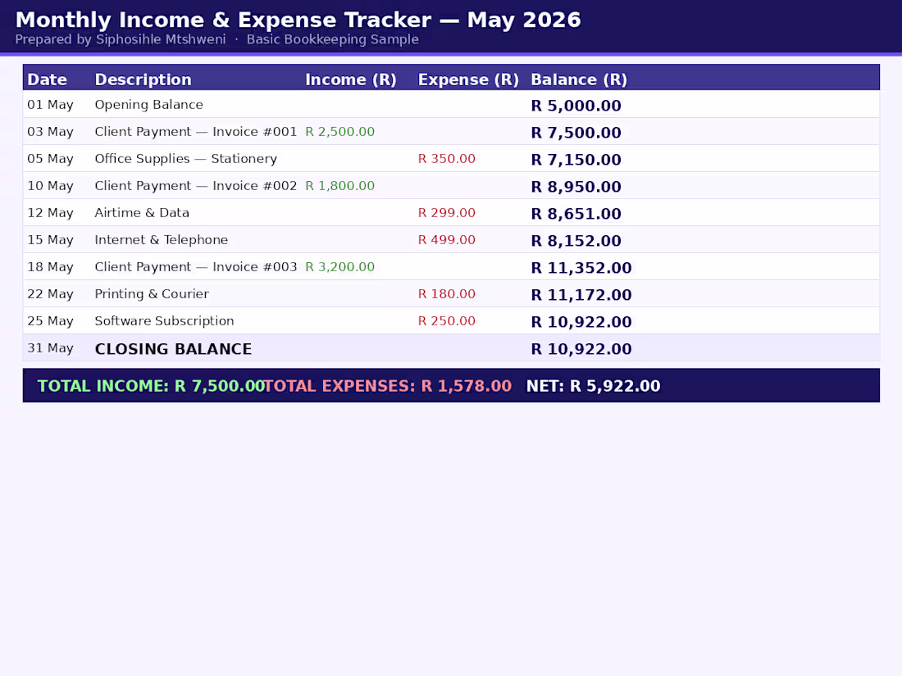Click the 25 May date cell
Screen dimensions: 902x676
click(51, 320)
